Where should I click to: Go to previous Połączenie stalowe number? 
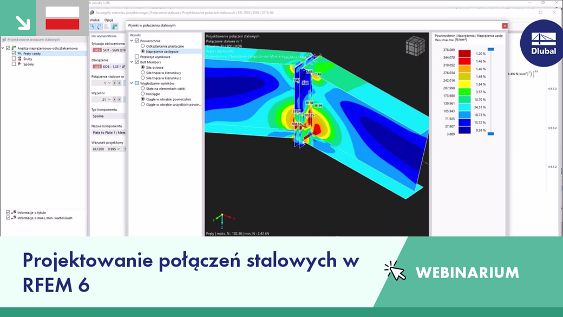115,83
